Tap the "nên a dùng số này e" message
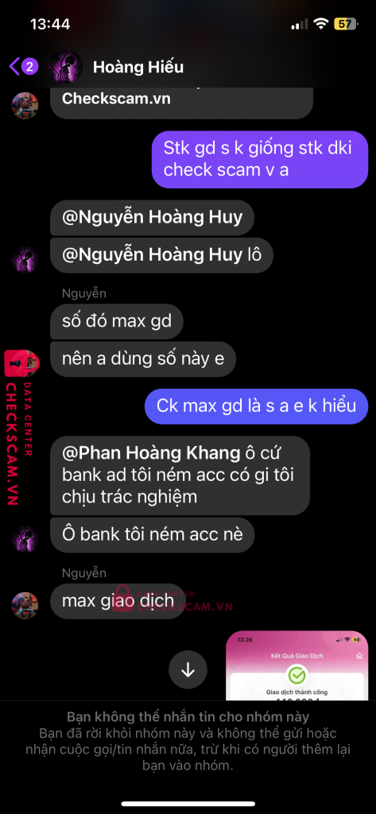376x814 pixels. 143,359
